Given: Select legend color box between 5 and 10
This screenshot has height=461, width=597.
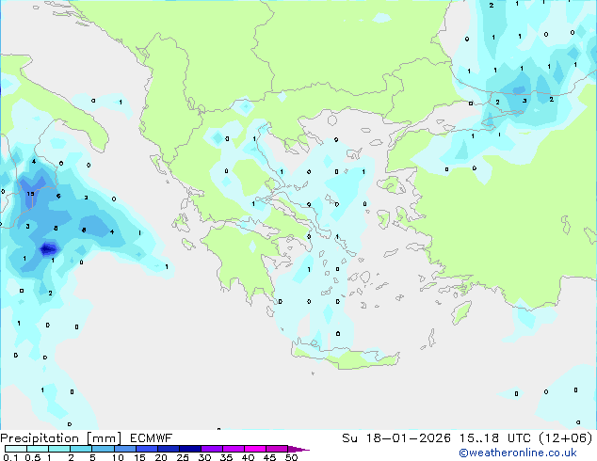Looking at the screenshot, I should pyautogui.click(x=103, y=449).
